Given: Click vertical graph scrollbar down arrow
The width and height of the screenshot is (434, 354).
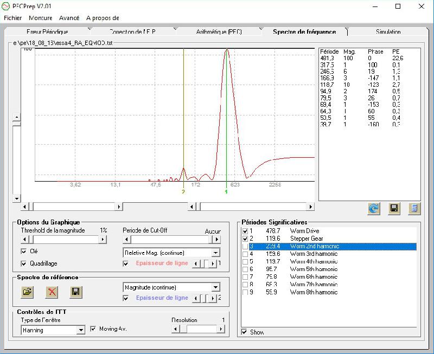Looking at the screenshot, I should pyautogui.click(x=17, y=198).
